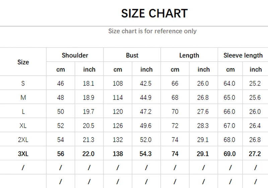The height and width of the screenshot is (188, 268).
Task: Select the Shoulder column header
Action: (75, 55)
